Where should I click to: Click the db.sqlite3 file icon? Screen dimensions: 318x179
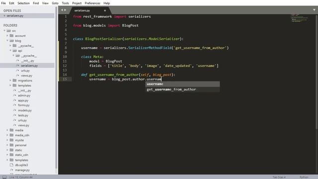pos(11,165)
